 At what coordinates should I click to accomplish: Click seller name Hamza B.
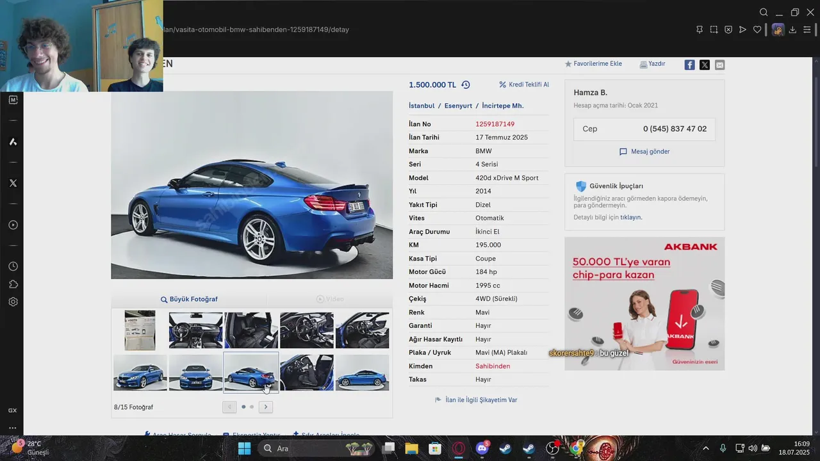point(590,93)
